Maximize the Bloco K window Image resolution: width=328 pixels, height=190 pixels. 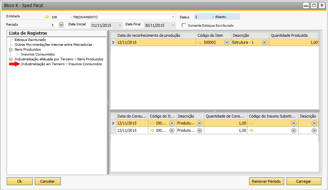pos(314,5)
